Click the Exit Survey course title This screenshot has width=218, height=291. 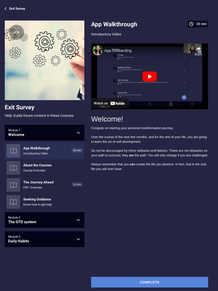click(x=20, y=107)
